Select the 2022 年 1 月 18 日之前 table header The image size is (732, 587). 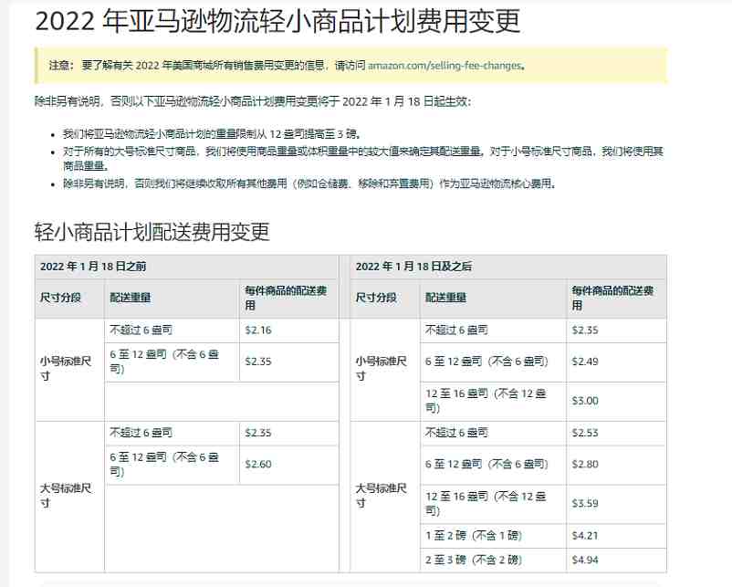(93, 267)
